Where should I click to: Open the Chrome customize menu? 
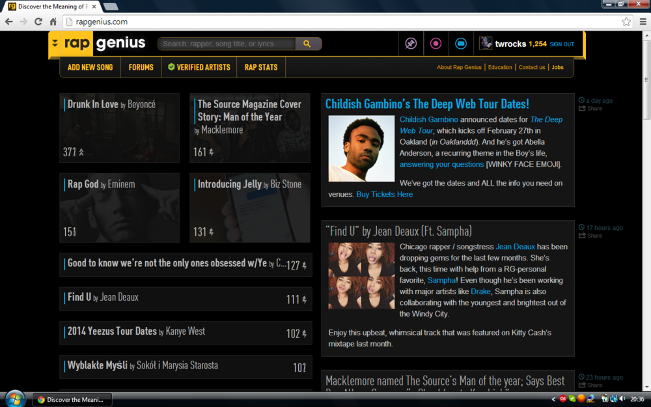[x=644, y=21]
